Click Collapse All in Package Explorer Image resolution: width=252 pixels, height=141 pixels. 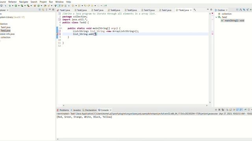tap(40, 10)
